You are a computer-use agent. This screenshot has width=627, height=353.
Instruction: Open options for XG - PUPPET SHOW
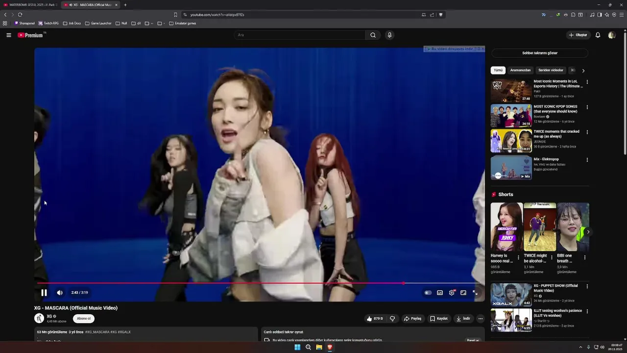click(x=587, y=286)
